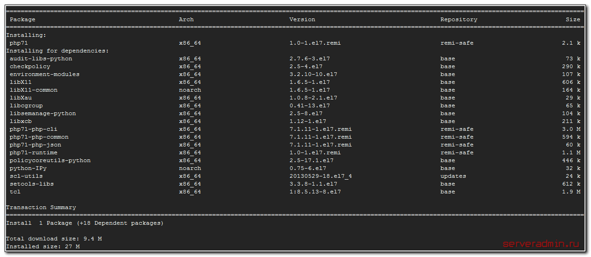Screen dimensions: 591x257
Task: Click the policycoreutils-python package name
Action: pyautogui.click(x=50, y=160)
